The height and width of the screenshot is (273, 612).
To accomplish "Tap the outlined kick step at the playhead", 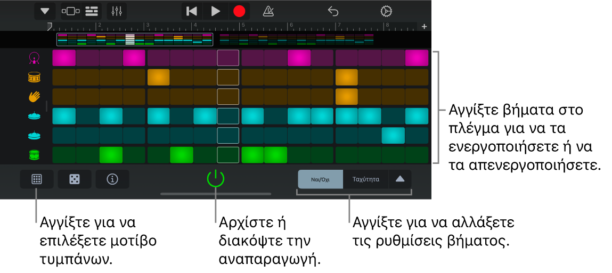I will [229, 57].
